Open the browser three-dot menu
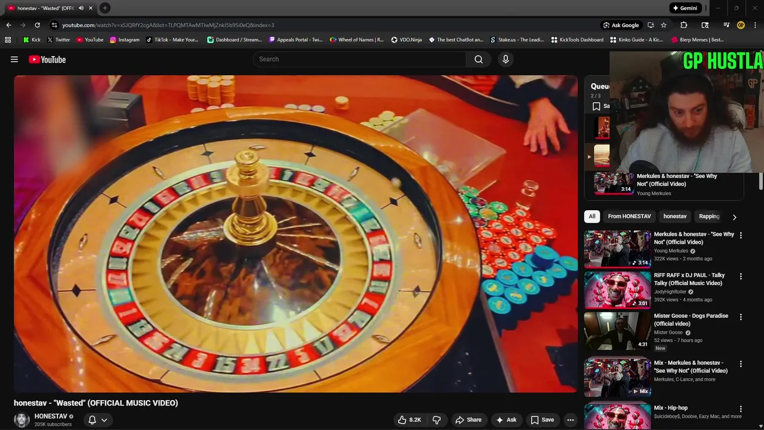This screenshot has height=430, width=764. coord(755,25)
